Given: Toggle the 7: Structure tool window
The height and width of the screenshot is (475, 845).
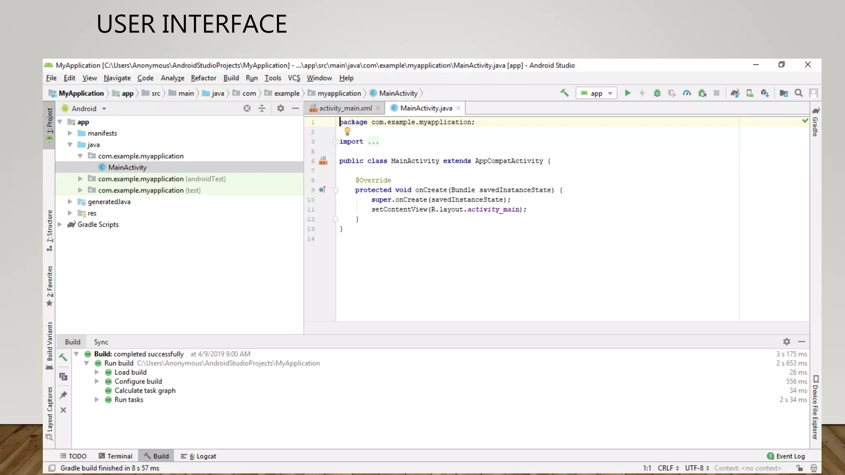Looking at the screenshot, I should click(x=50, y=230).
